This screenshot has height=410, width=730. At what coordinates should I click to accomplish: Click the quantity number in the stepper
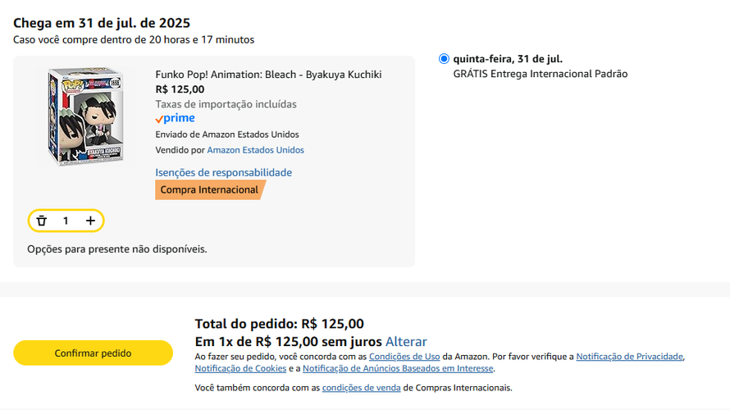(66, 221)
